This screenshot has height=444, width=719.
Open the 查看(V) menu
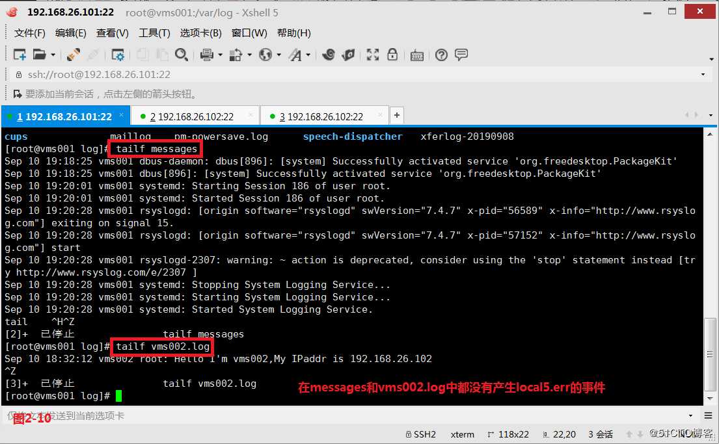tap(113, 33)
